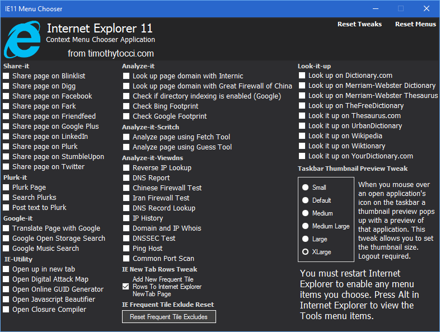Enable Look up on Dictionary.com
This screenshot has height=332, width=440.
click(x=302, y=76)
